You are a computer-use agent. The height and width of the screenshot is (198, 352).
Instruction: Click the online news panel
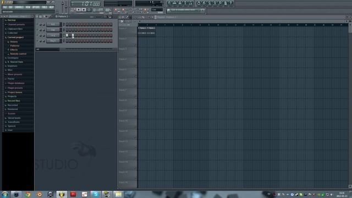pyautogui.click(x=185, y=10)
